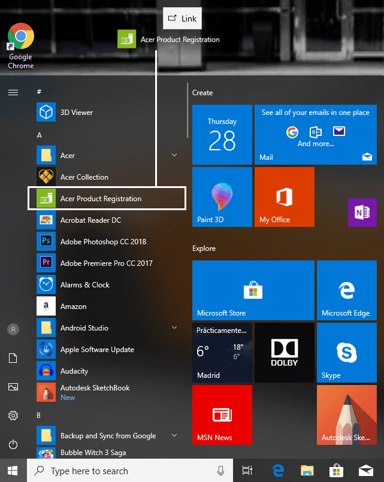The image size is (384, 482).
Task: Launch Adobe Premiere Pro CC 2017 icon
Action: click(x=46, y=263)
